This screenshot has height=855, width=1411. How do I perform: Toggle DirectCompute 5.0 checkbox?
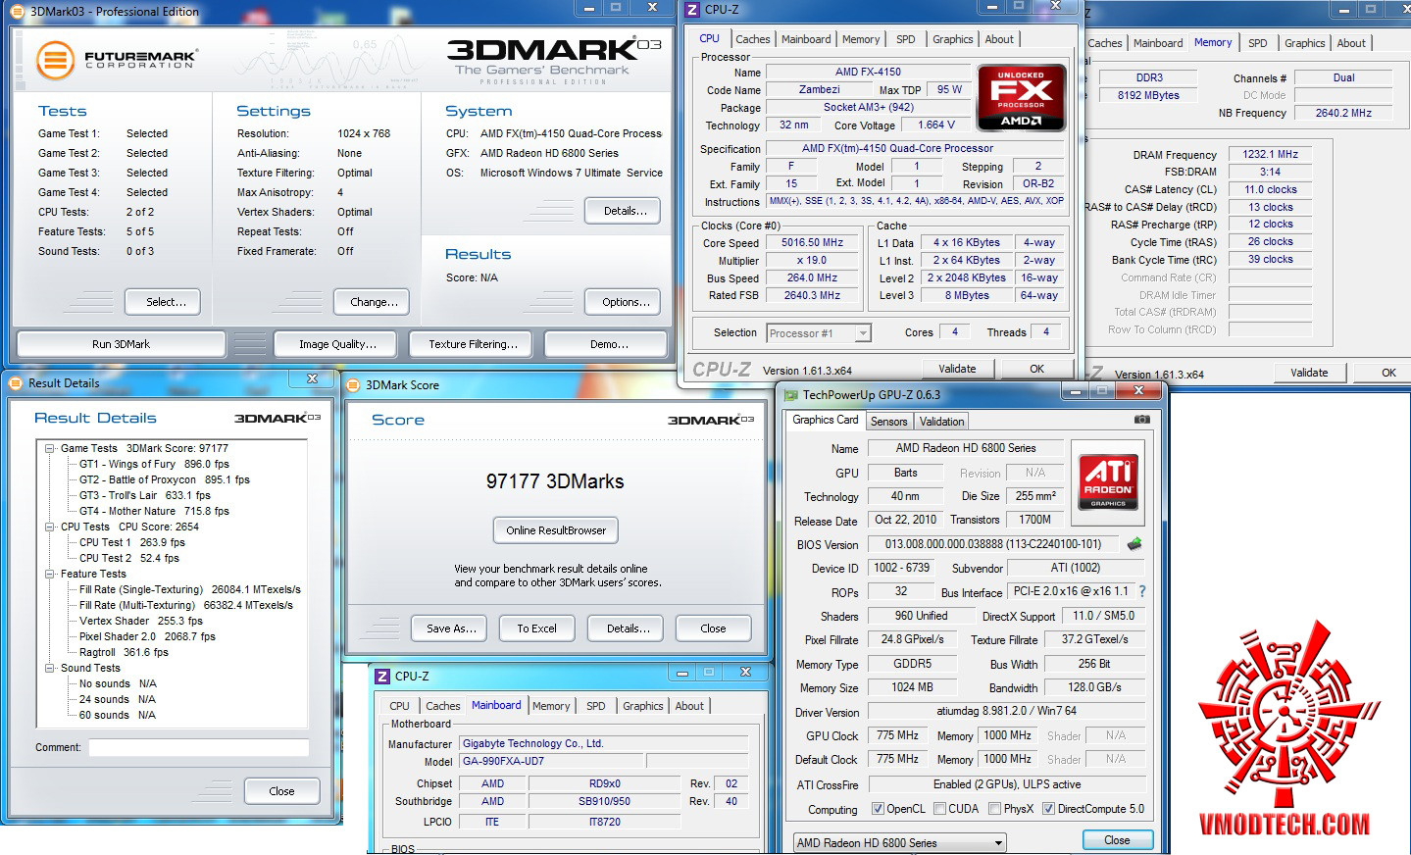1049,809
